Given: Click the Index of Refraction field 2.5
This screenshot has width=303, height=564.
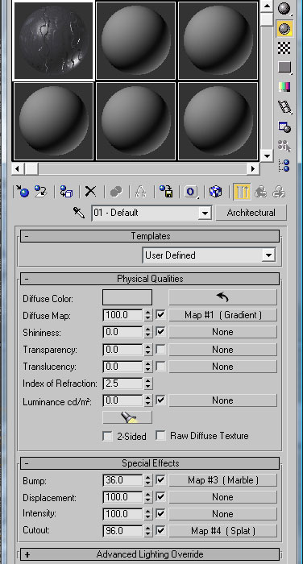Looking at the screenshot, I should point(123,384).
